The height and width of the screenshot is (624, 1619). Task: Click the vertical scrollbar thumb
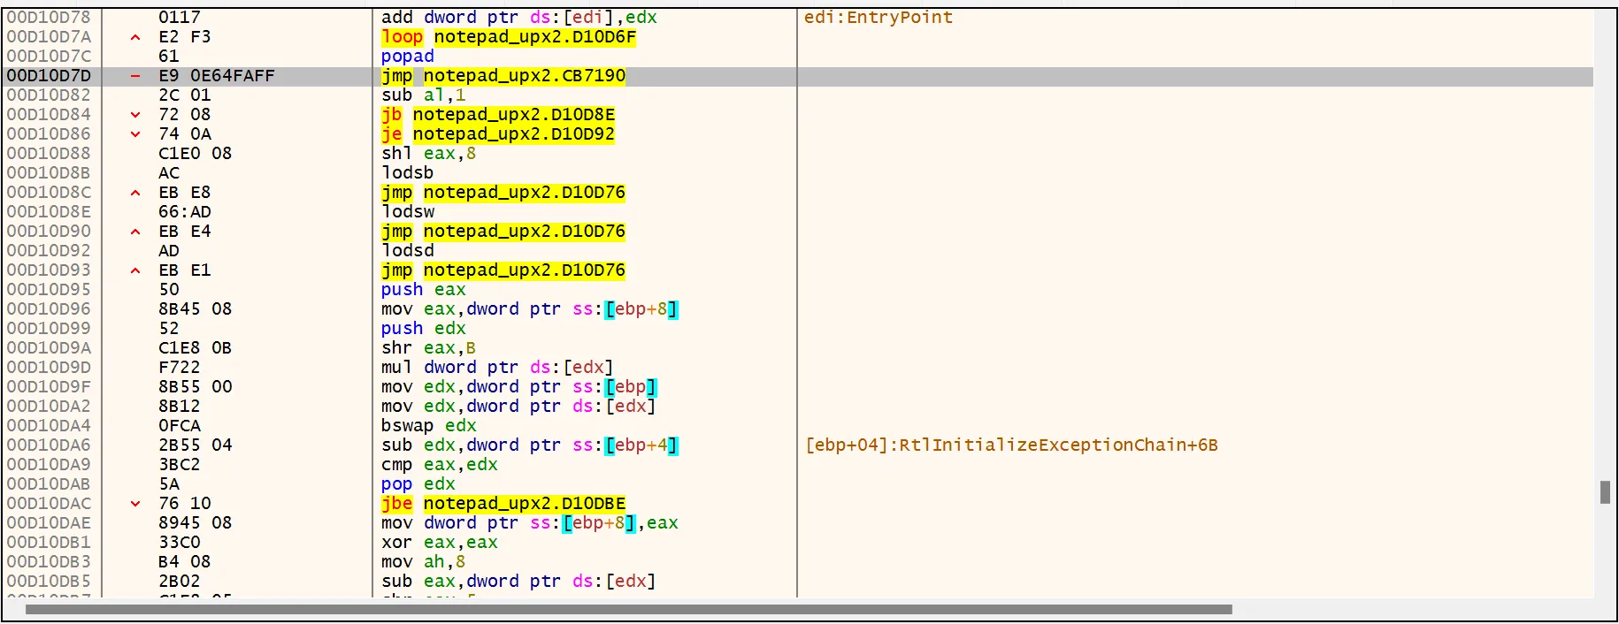click(1605, 492)
